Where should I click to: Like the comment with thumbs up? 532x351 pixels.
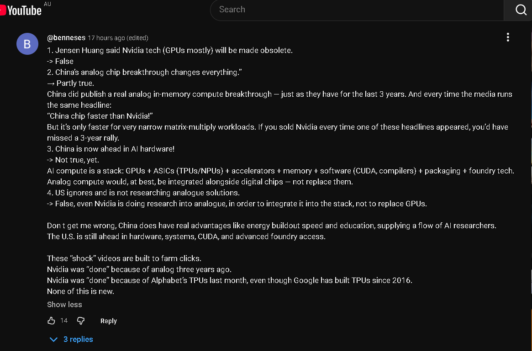tap(51, 321)
